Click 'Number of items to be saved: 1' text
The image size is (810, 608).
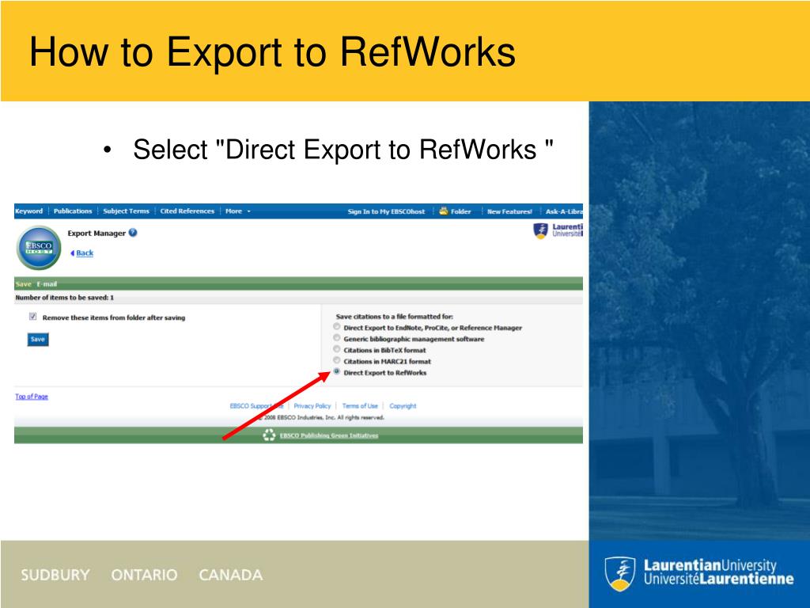[65, 298]
